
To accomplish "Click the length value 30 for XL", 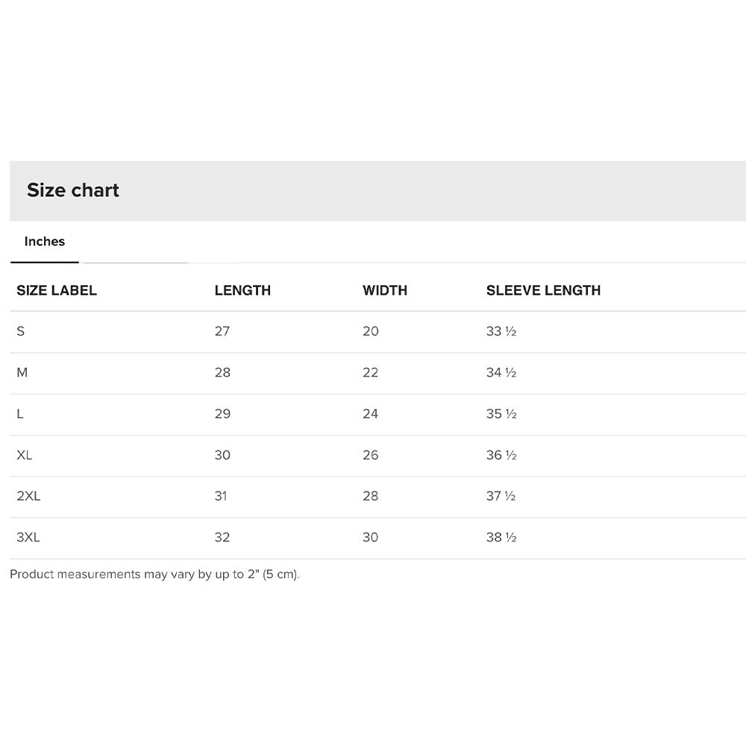I will [222, 455].
